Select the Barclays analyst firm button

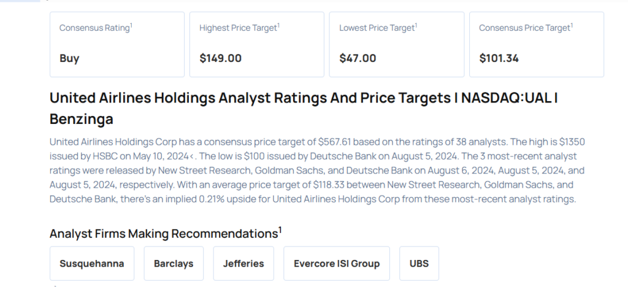(174, 264)
